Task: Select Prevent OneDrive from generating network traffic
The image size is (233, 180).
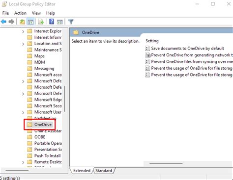Action: 192,55
